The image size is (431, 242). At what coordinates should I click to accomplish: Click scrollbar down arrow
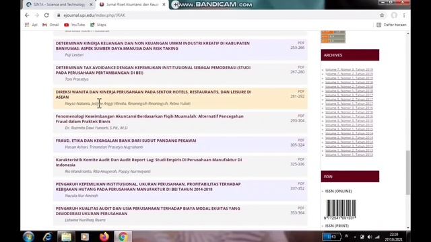pos(408,228)
